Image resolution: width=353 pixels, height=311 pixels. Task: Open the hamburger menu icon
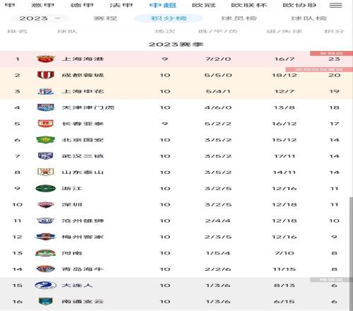click(335, 5)
